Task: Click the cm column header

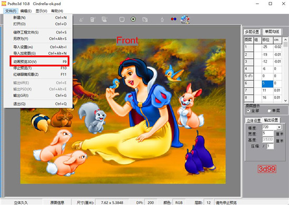Action: tap(277, 40)
